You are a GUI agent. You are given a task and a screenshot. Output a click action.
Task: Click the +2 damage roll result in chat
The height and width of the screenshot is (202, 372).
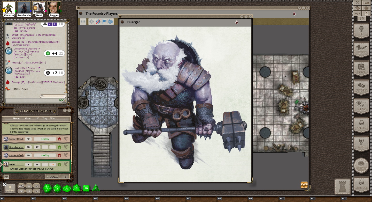click(x=54, y=73)
